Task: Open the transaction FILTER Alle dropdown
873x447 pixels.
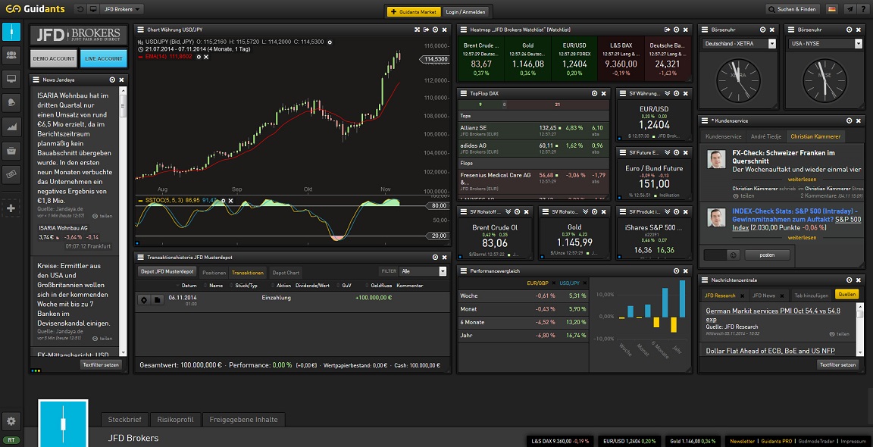Action: click(423, 271)
